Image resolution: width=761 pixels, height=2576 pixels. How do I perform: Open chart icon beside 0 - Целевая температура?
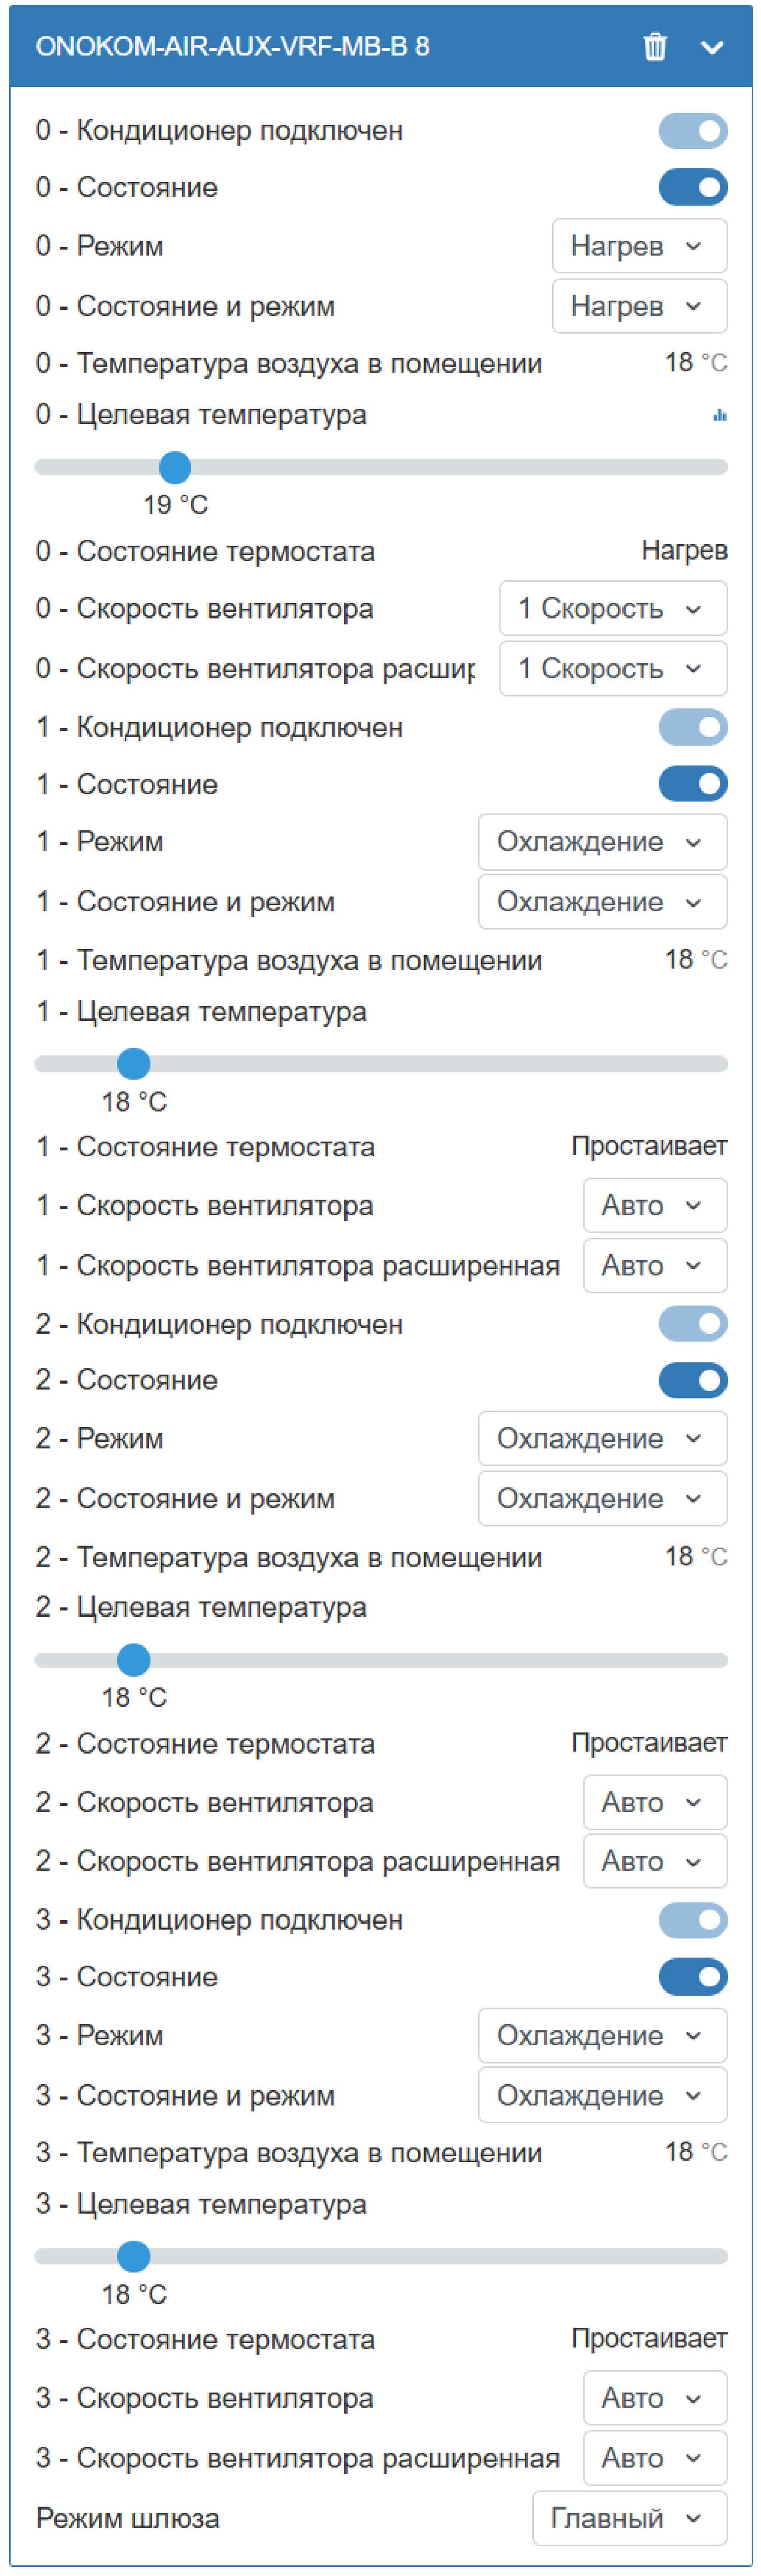pos(720,414)
